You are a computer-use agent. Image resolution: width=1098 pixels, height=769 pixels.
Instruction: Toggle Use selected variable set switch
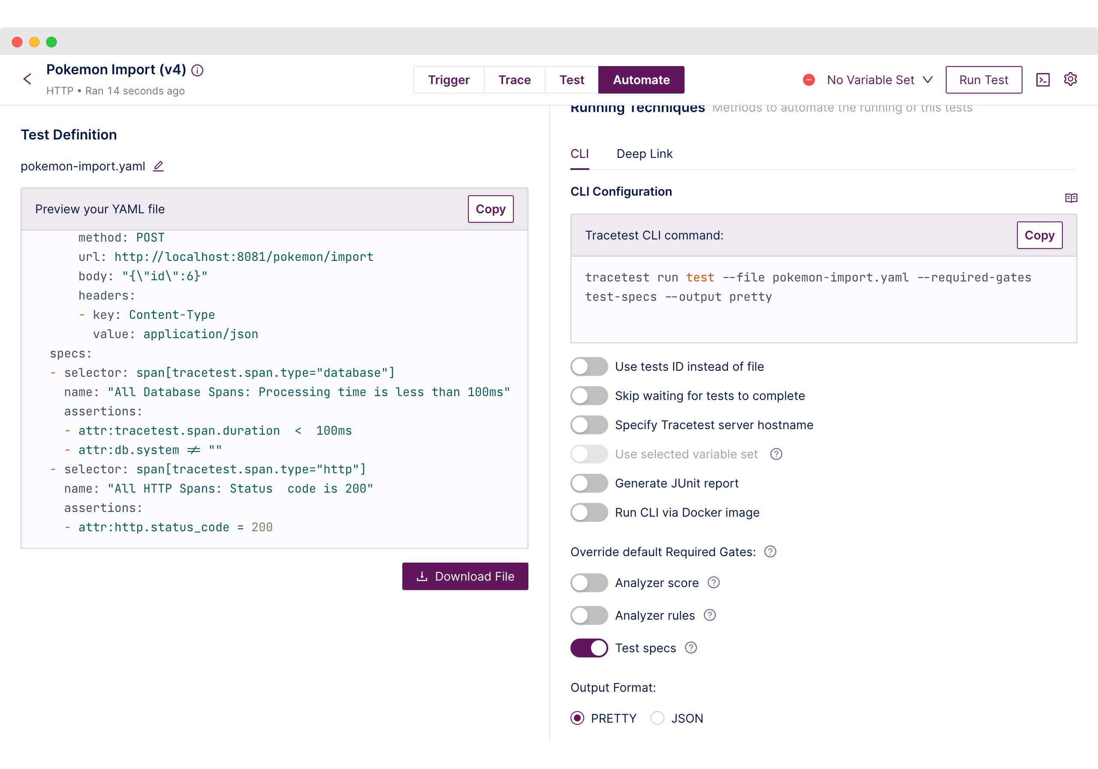(x=589, y=454)
